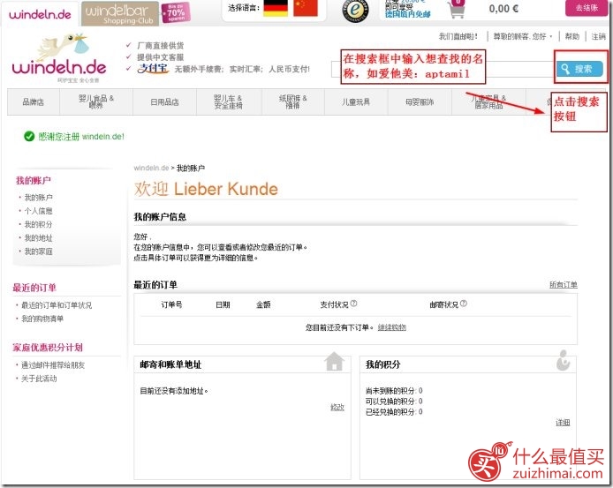Click the 我们直邮啦! link
Screen dimensions: 613x488
coord(458,36)
